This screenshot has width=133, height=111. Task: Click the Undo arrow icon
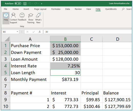(30, 4)
